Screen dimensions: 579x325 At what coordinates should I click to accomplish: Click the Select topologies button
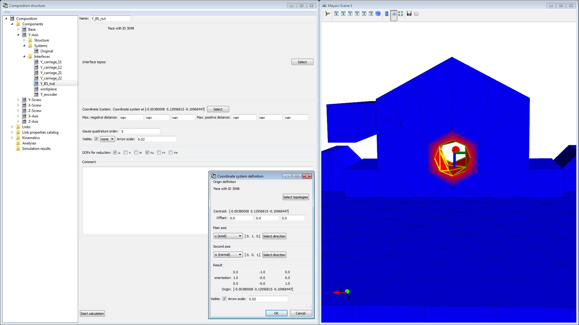296,197
